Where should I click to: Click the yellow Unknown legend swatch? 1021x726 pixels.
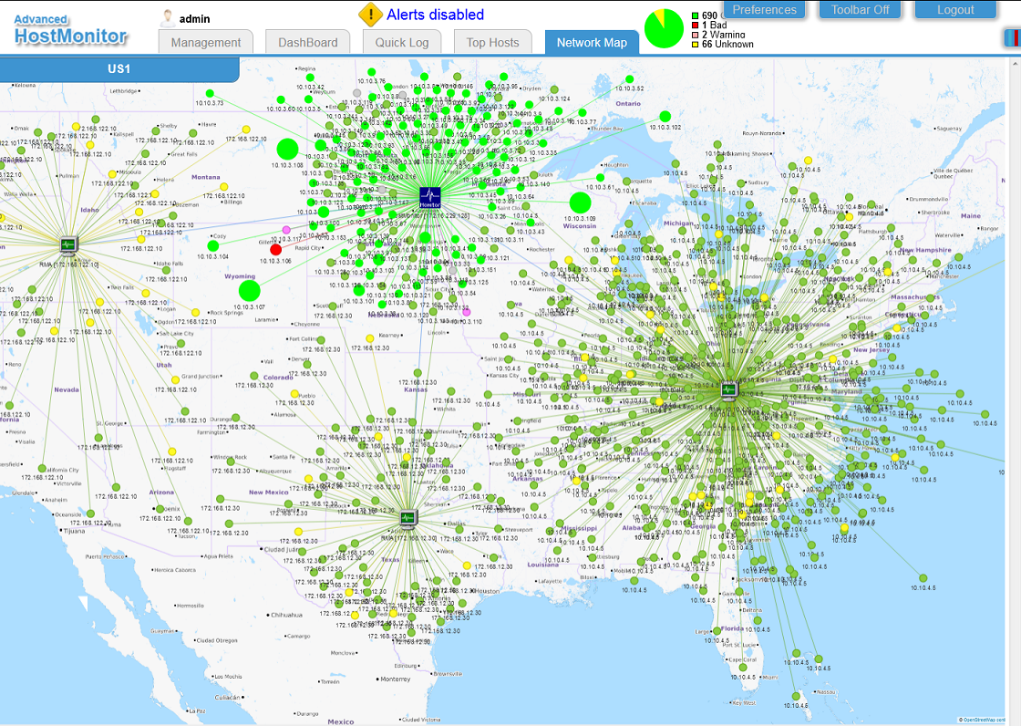696,45
